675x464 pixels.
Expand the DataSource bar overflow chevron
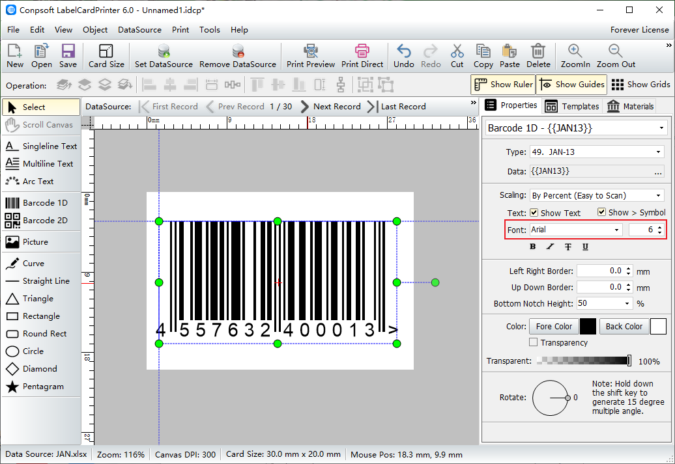point(474,103)
